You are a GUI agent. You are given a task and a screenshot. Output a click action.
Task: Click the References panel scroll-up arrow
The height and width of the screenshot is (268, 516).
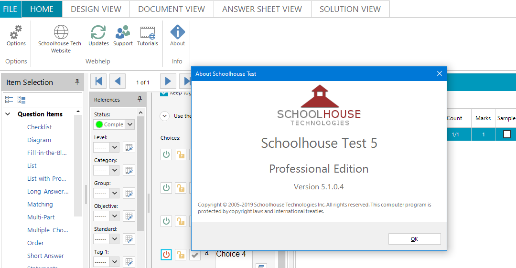(140, 113)
